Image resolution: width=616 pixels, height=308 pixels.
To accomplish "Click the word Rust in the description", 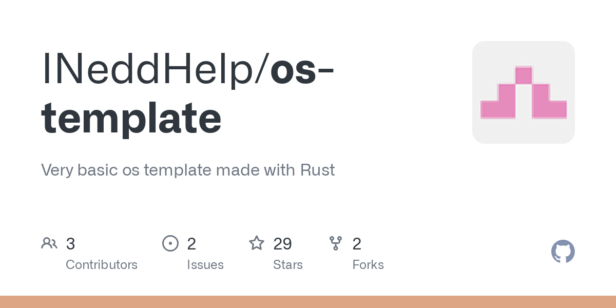I will click(x=317, y=170).
